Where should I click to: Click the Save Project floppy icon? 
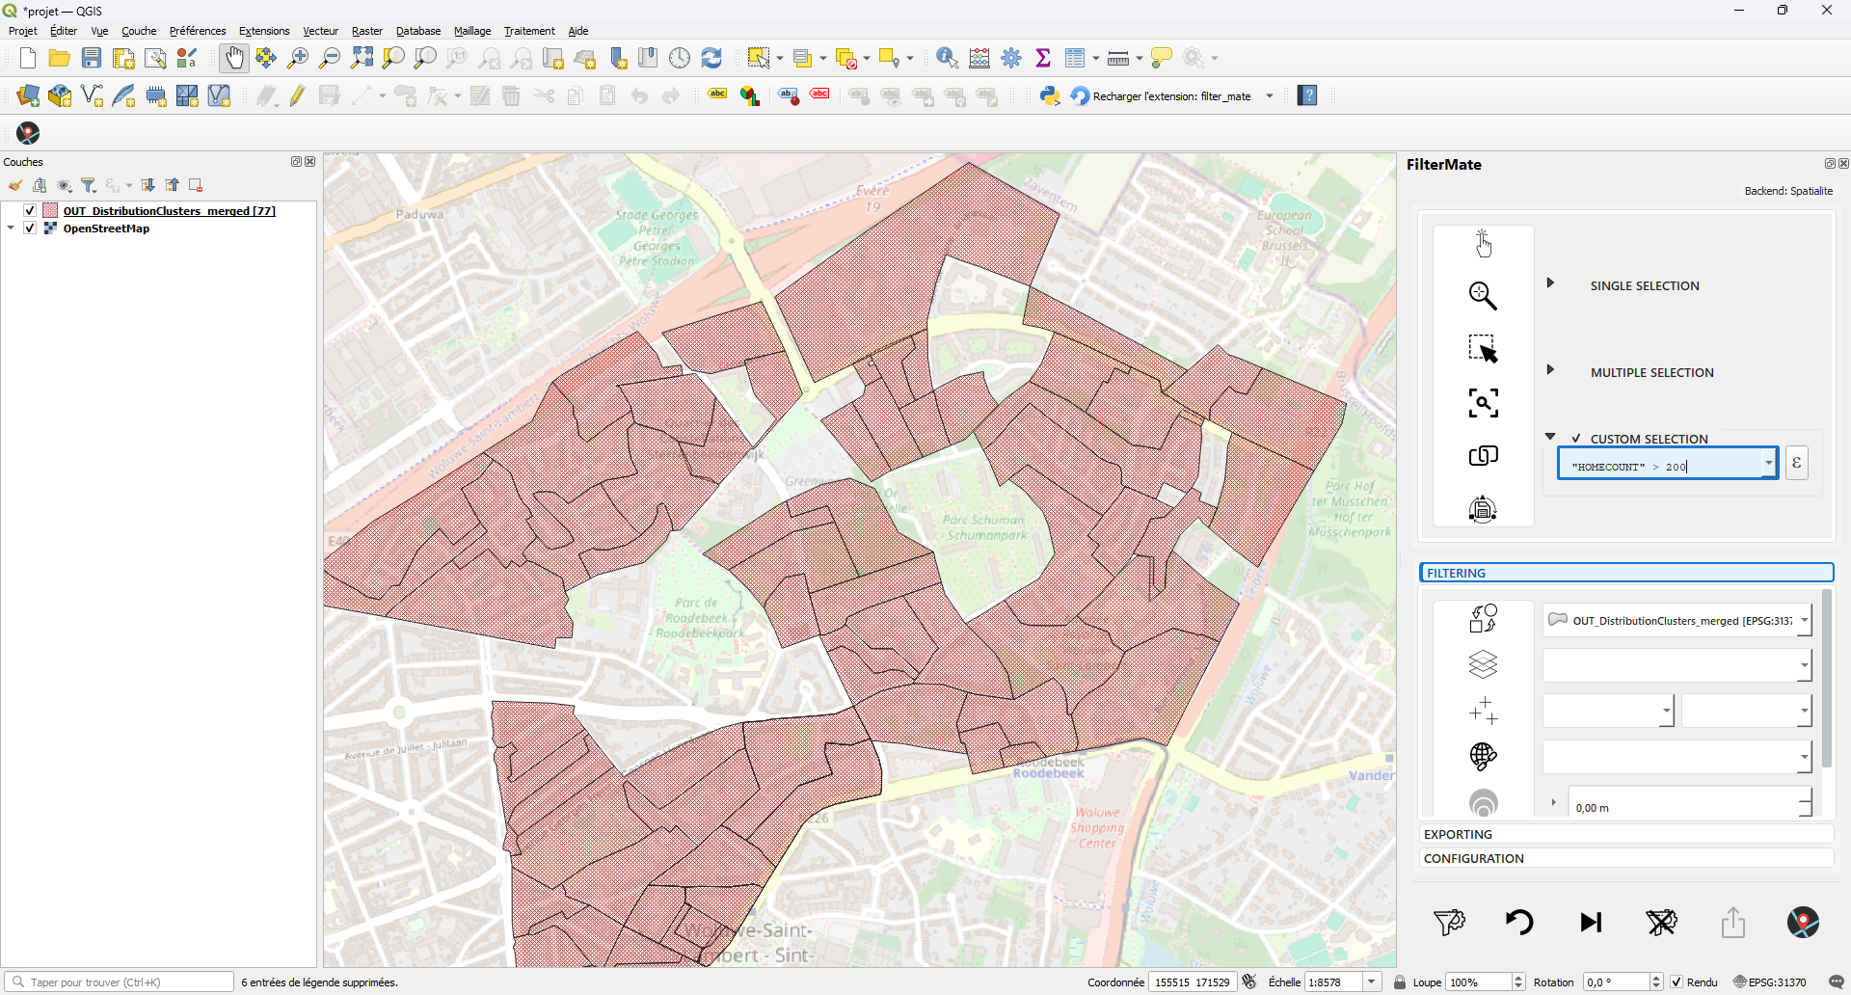click(92, 59)
